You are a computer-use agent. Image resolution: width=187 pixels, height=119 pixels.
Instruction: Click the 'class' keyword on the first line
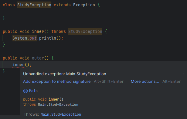[9, 5]
